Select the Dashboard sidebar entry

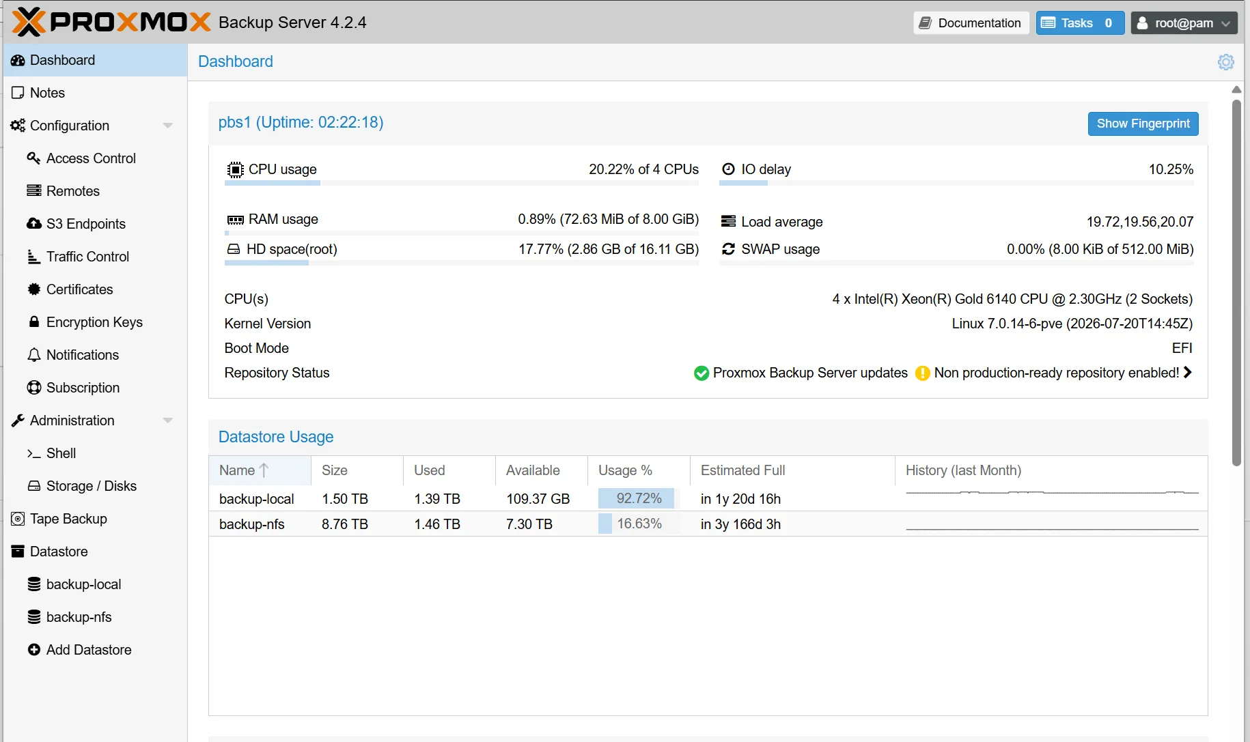(95, 60)
